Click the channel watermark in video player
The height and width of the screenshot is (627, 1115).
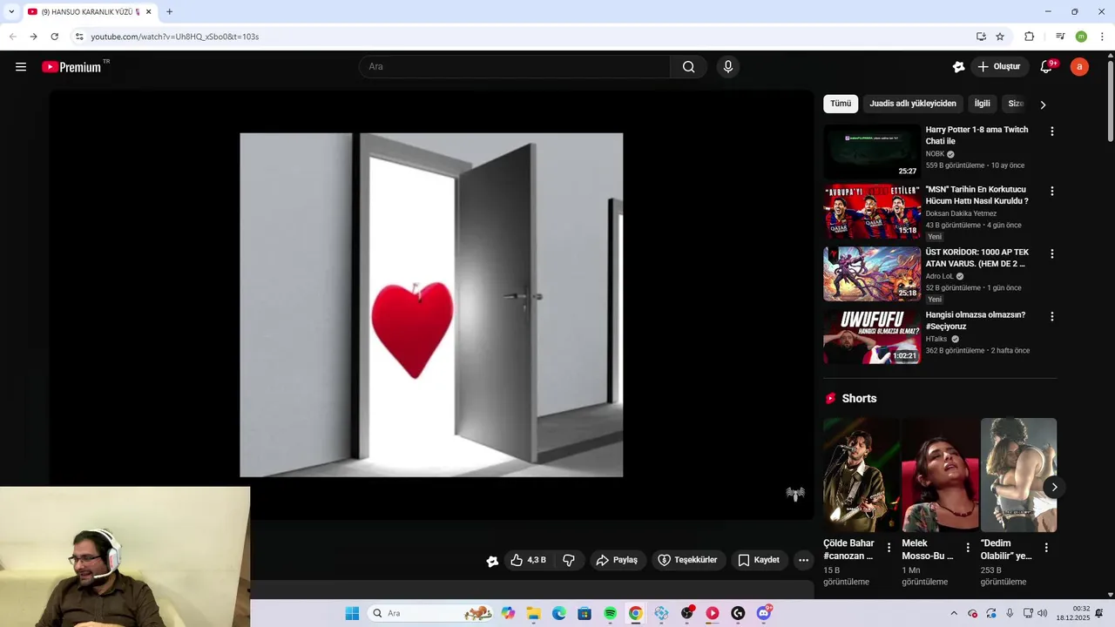pos(795,494)
